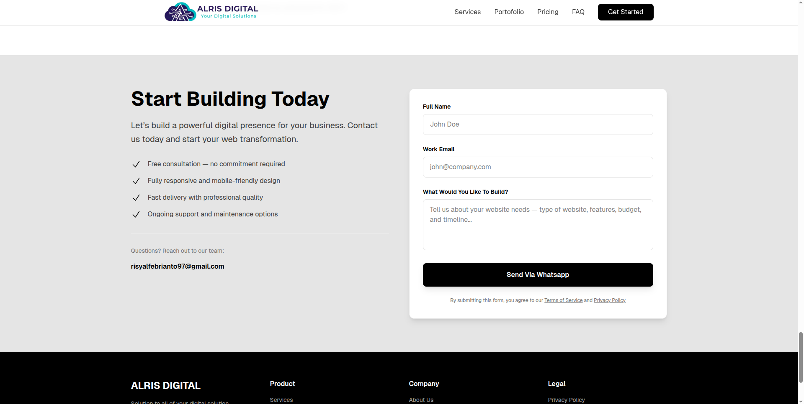Visit About Us link in footer
Screen dimensions: 804x404
[421, 400]
